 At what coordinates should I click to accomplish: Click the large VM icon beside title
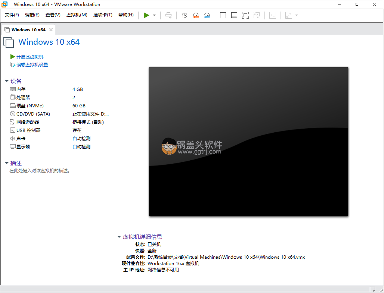[9, 42]
